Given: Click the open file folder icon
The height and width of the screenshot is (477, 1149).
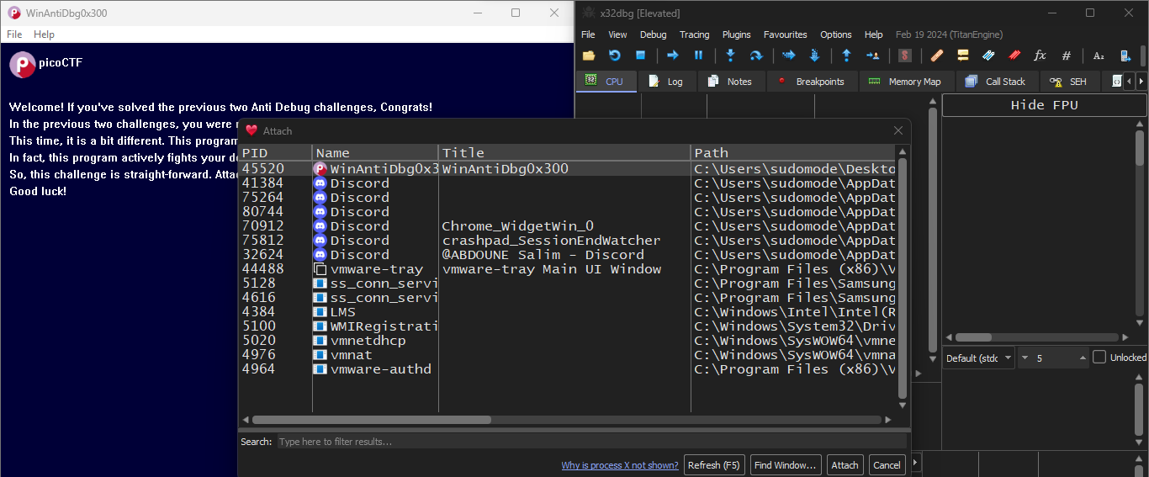Looking at the screenshot, I should click(x=589, y=56).
